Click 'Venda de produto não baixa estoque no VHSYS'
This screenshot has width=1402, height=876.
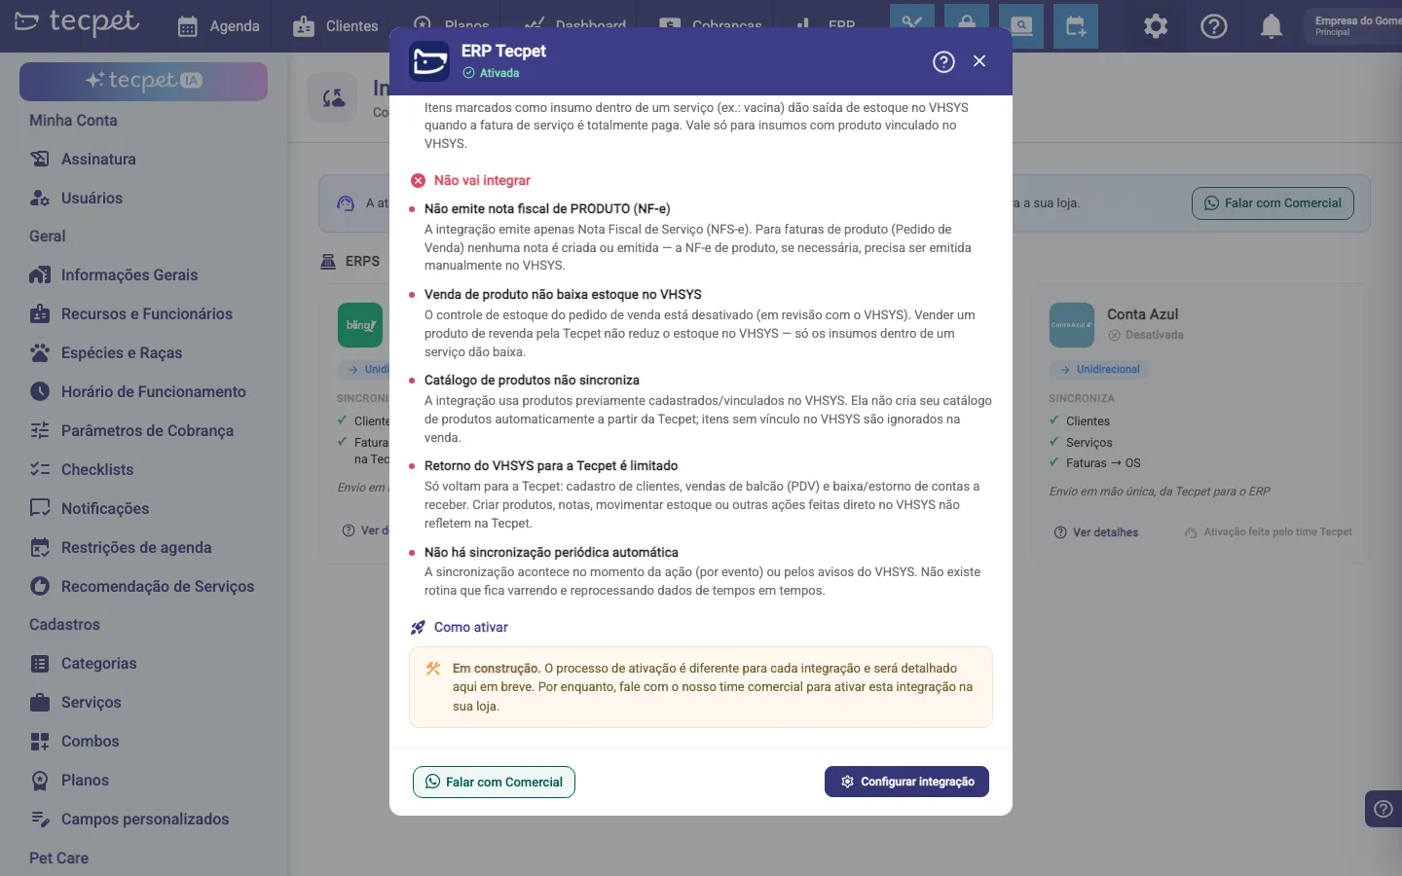click(563, 295)
